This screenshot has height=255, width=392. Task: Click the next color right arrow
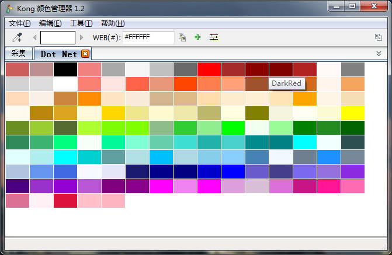81,37
